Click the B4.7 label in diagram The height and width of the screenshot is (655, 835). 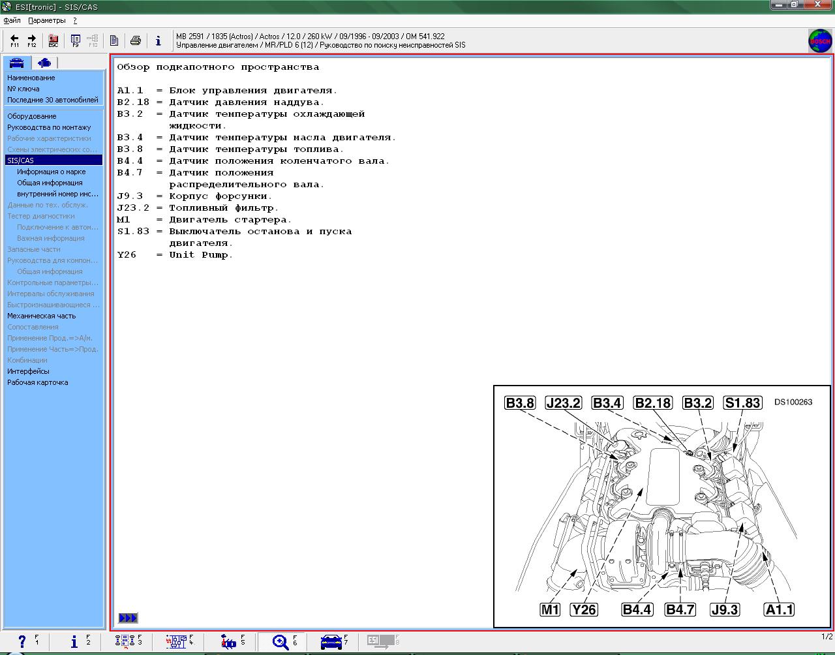click(680, 609)
